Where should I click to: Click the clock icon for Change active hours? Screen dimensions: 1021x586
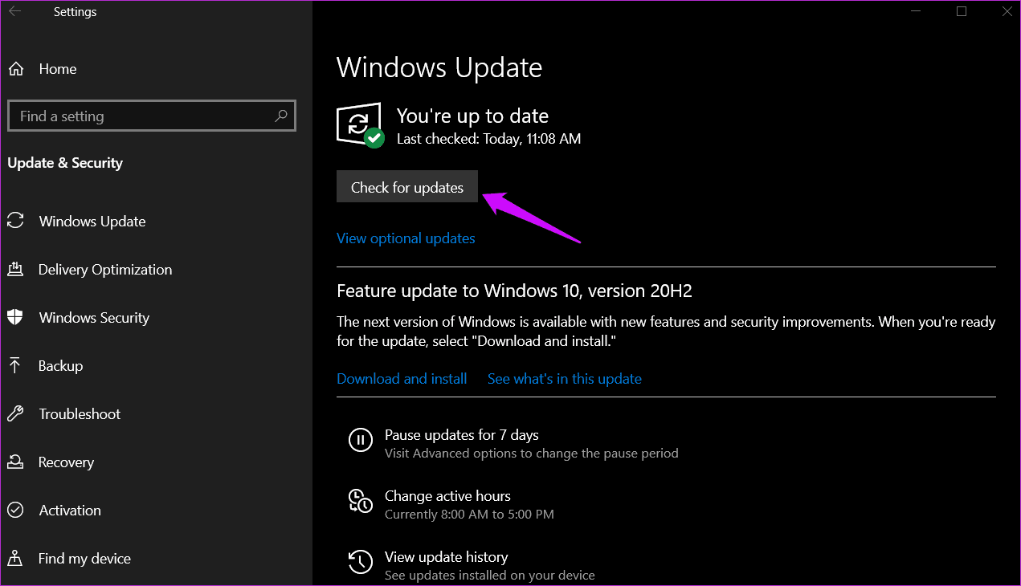coord(360,501)
